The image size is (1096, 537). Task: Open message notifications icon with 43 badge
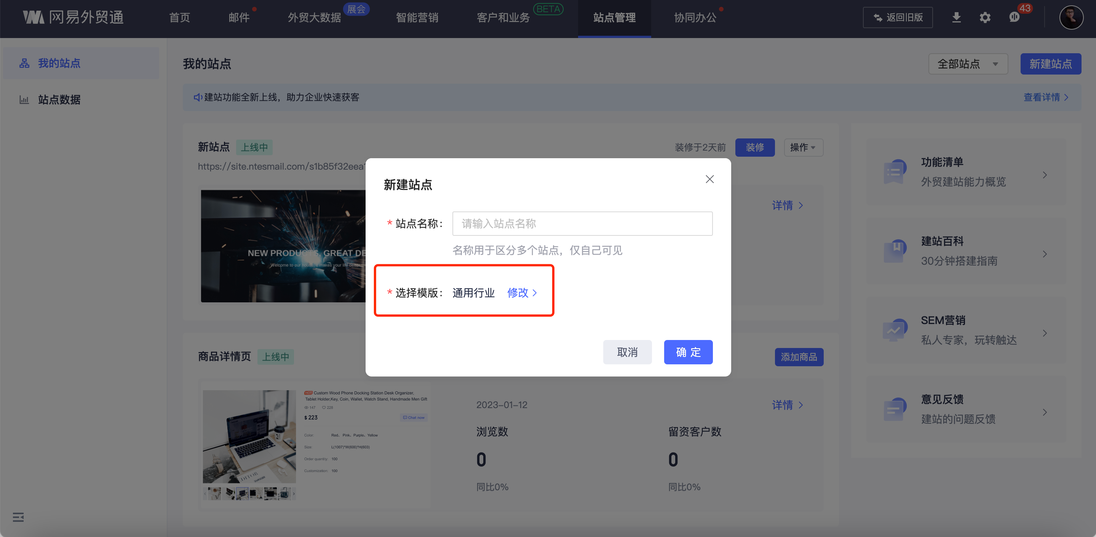click(x=1014, y=17)
